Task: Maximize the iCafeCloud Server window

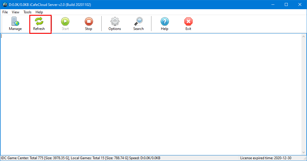Action: click(286, 4)
